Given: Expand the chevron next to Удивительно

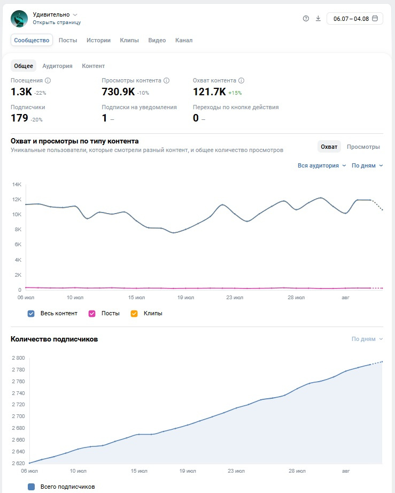Looking at the screenshot, I should [x=75, y=15].
